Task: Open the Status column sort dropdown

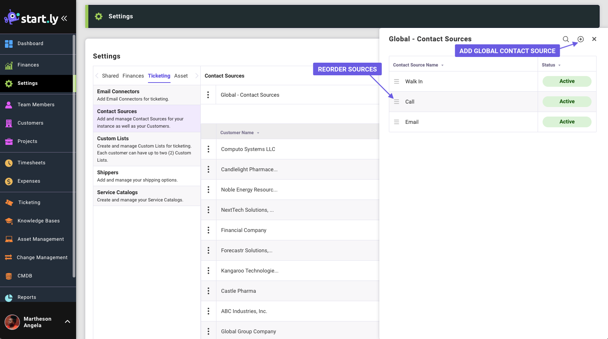Action: (x=559, y=65)
